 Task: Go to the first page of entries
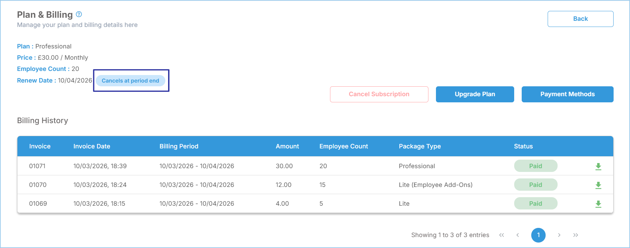pos(502,235)
